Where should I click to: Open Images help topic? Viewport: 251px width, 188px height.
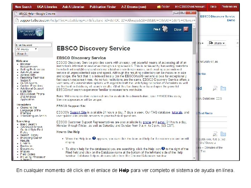(x=25, y=151)
